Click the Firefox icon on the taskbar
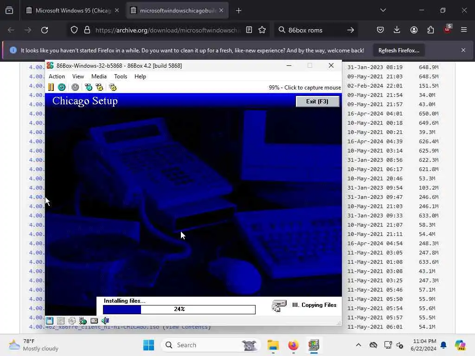This screenshot has height=356, width=475. pyautogui.click(x=293, y=345)
